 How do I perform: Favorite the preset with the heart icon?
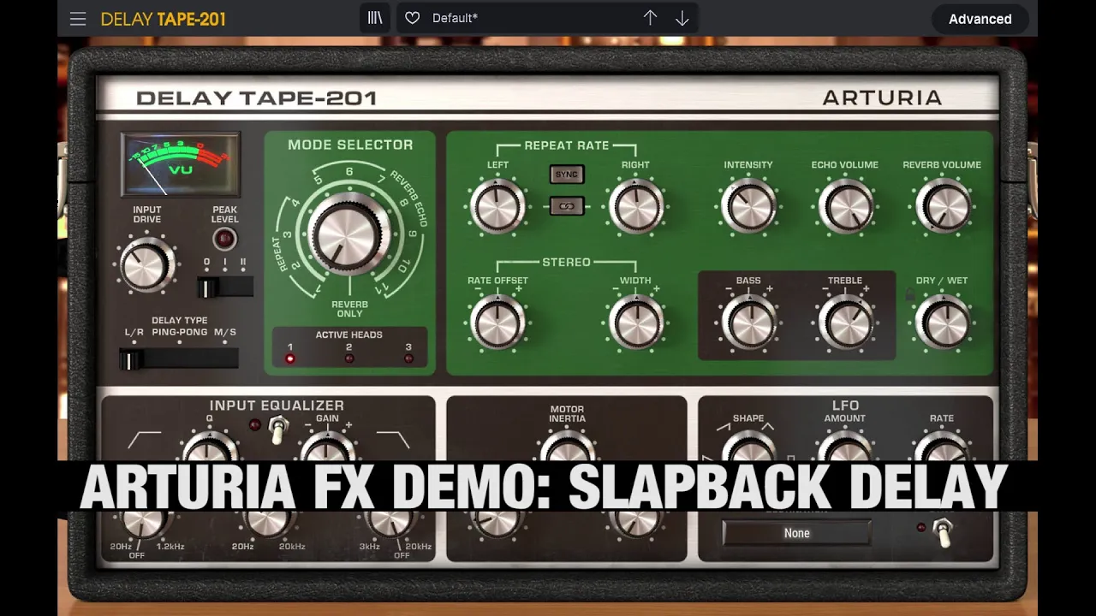(x=412, y=18)
